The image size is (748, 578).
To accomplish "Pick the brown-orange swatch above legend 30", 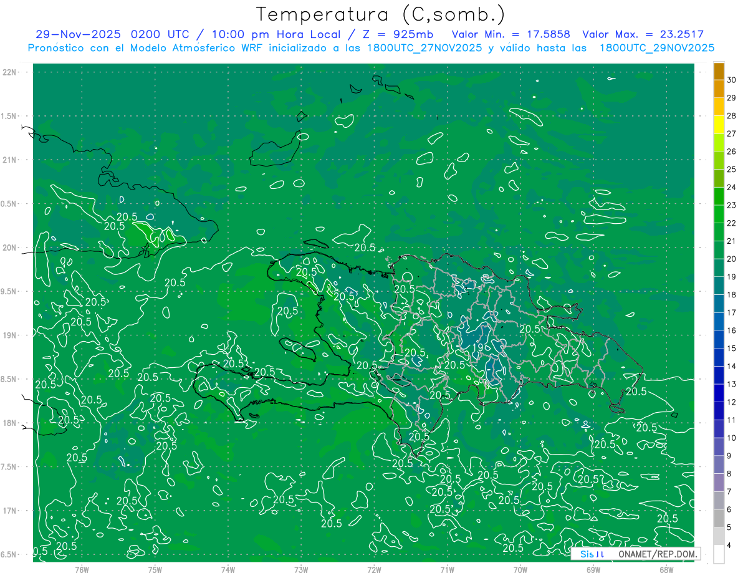I will [x=719, y=71].
